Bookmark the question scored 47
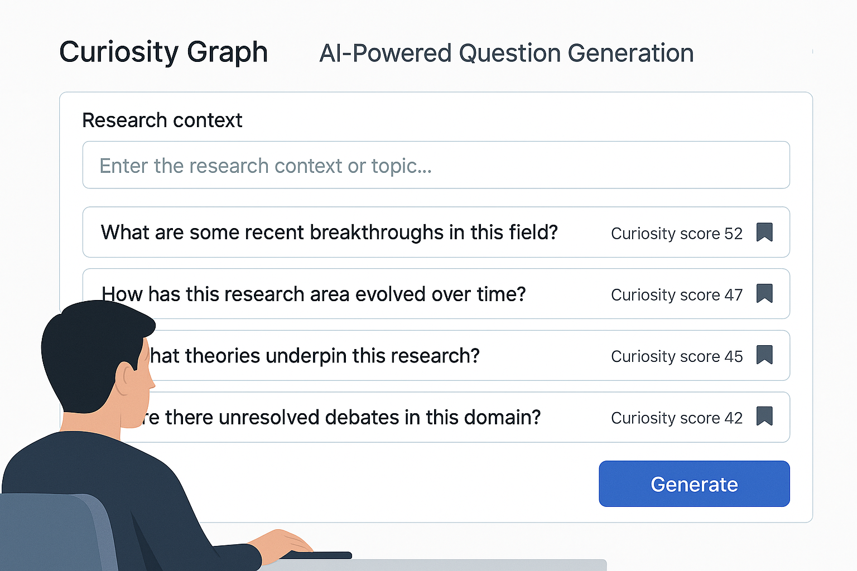The height and width of the screenshot is (571, 857). (764, 293)
